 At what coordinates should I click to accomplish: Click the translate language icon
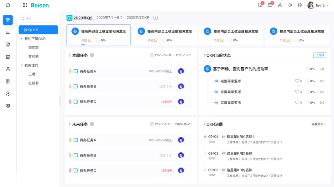point(280,5)
